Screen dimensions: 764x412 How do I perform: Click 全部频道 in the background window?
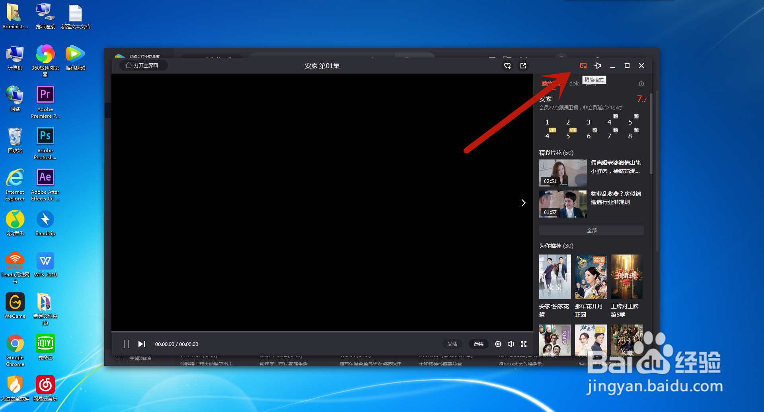(140, 358)
